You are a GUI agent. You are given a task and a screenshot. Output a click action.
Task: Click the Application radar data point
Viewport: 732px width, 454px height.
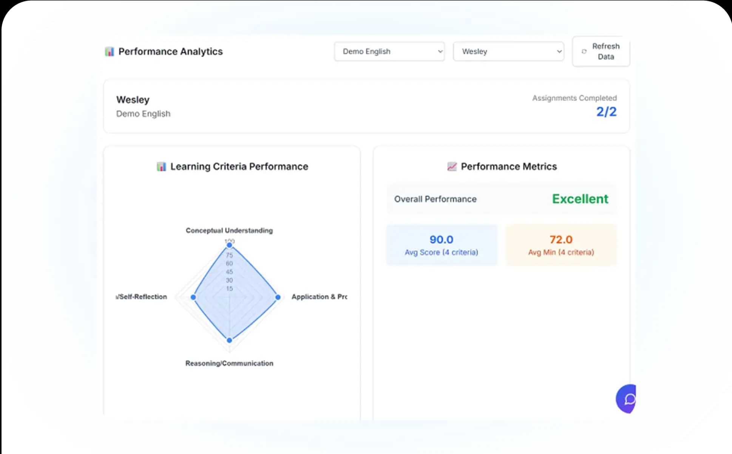click(278, 297)
